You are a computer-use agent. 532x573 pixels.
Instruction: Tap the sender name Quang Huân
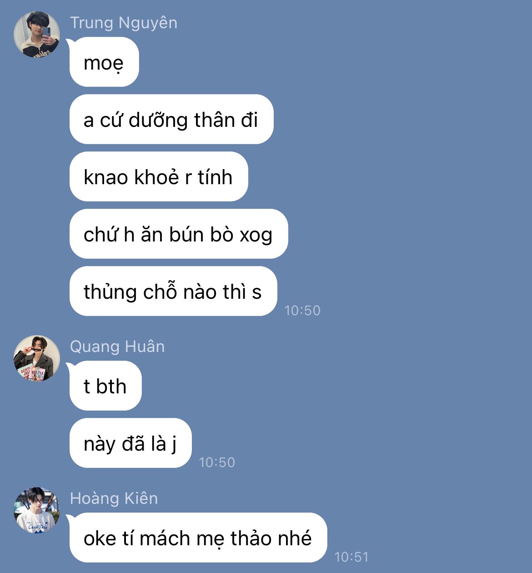click(x=117, y=347)
